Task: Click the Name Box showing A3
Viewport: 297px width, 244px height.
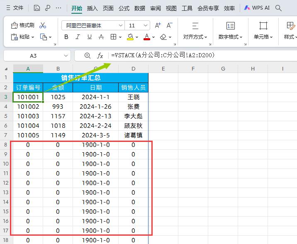Action: coord(33,56)
